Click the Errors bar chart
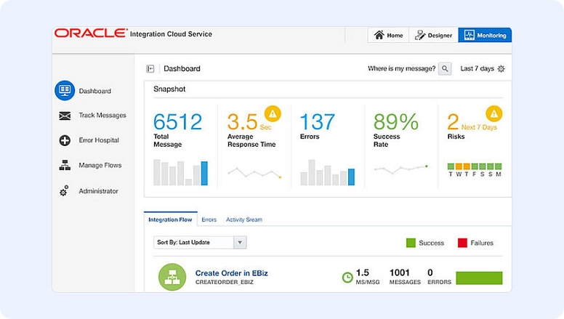564x319 pixels. pyautogui.click(x=327, y=172)
